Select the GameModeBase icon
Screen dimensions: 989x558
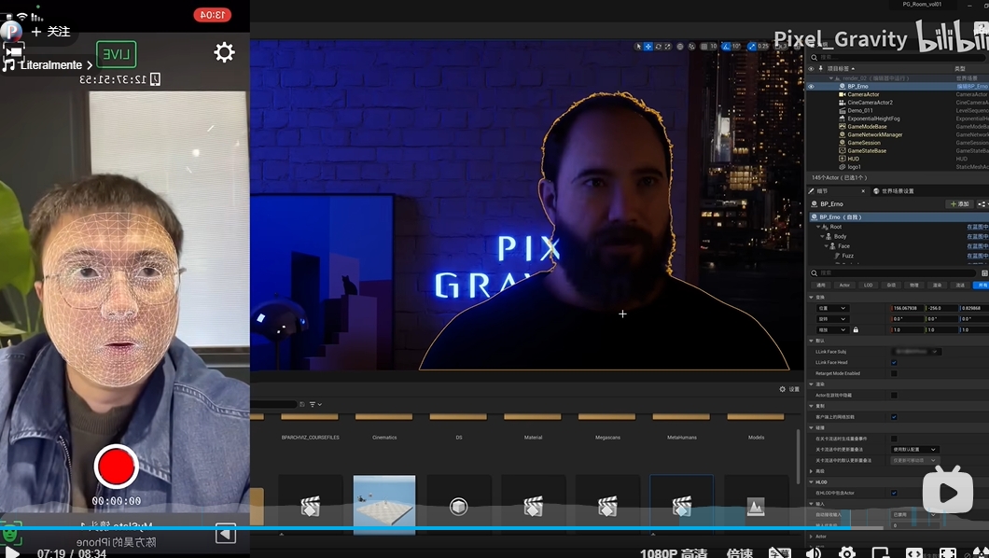click(x=842, y=127)
